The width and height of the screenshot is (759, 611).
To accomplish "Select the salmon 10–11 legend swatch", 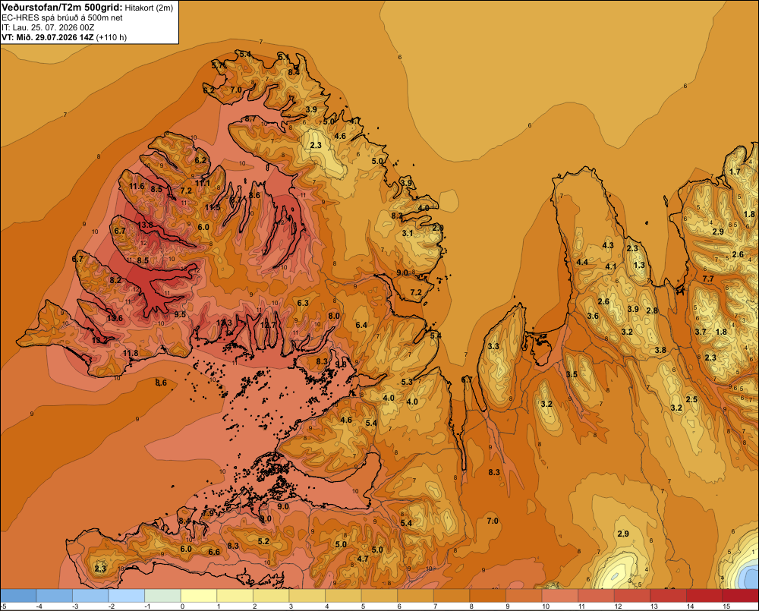I will [559, 596].
